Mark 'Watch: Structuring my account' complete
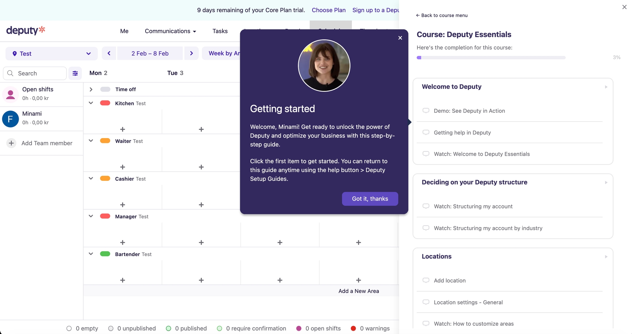632x334 pixels. (426, 206)
